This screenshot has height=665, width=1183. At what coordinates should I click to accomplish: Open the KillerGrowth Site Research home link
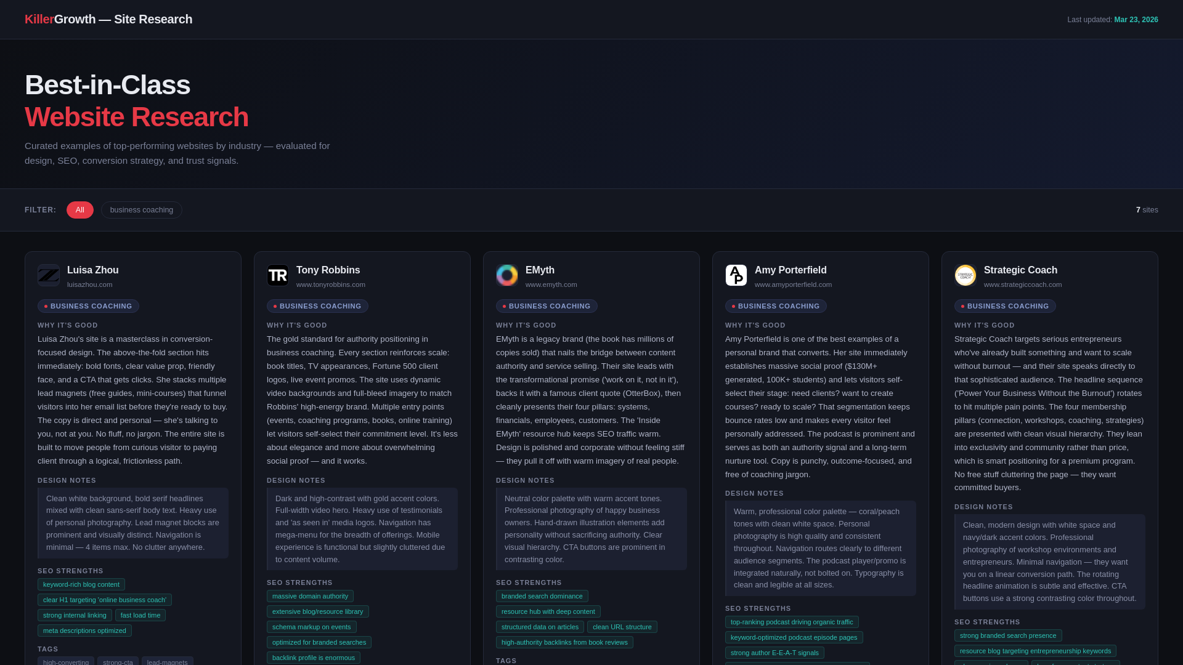[108, 19]
